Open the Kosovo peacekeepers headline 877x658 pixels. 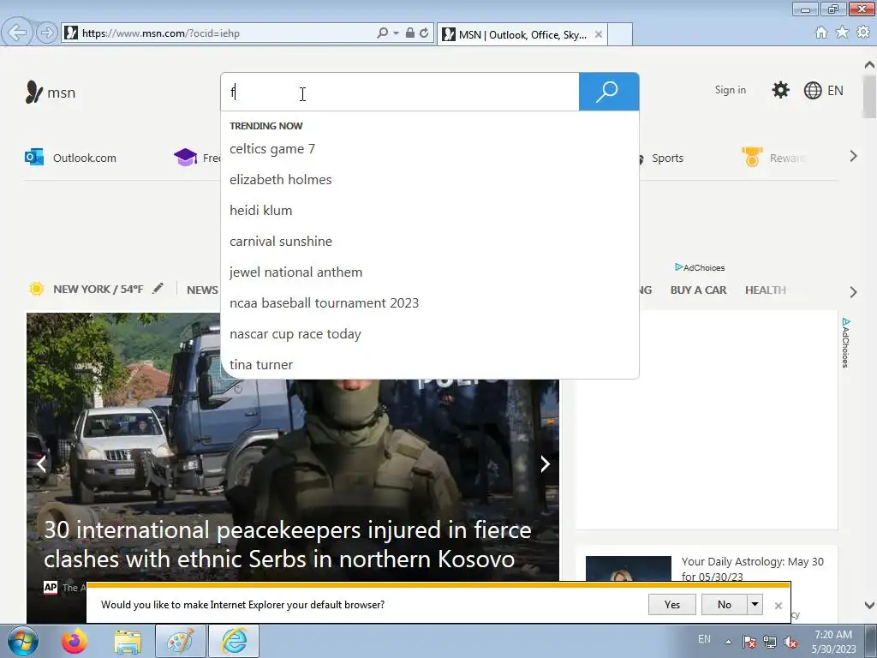point(288,544)
